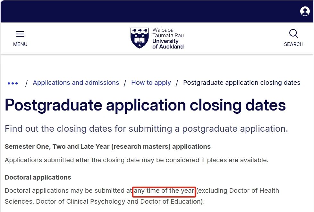Screen dimensions: 314x212
Task: Expand the breadcrumb three-dot ellipsis
Action: (x=13, y=83)
